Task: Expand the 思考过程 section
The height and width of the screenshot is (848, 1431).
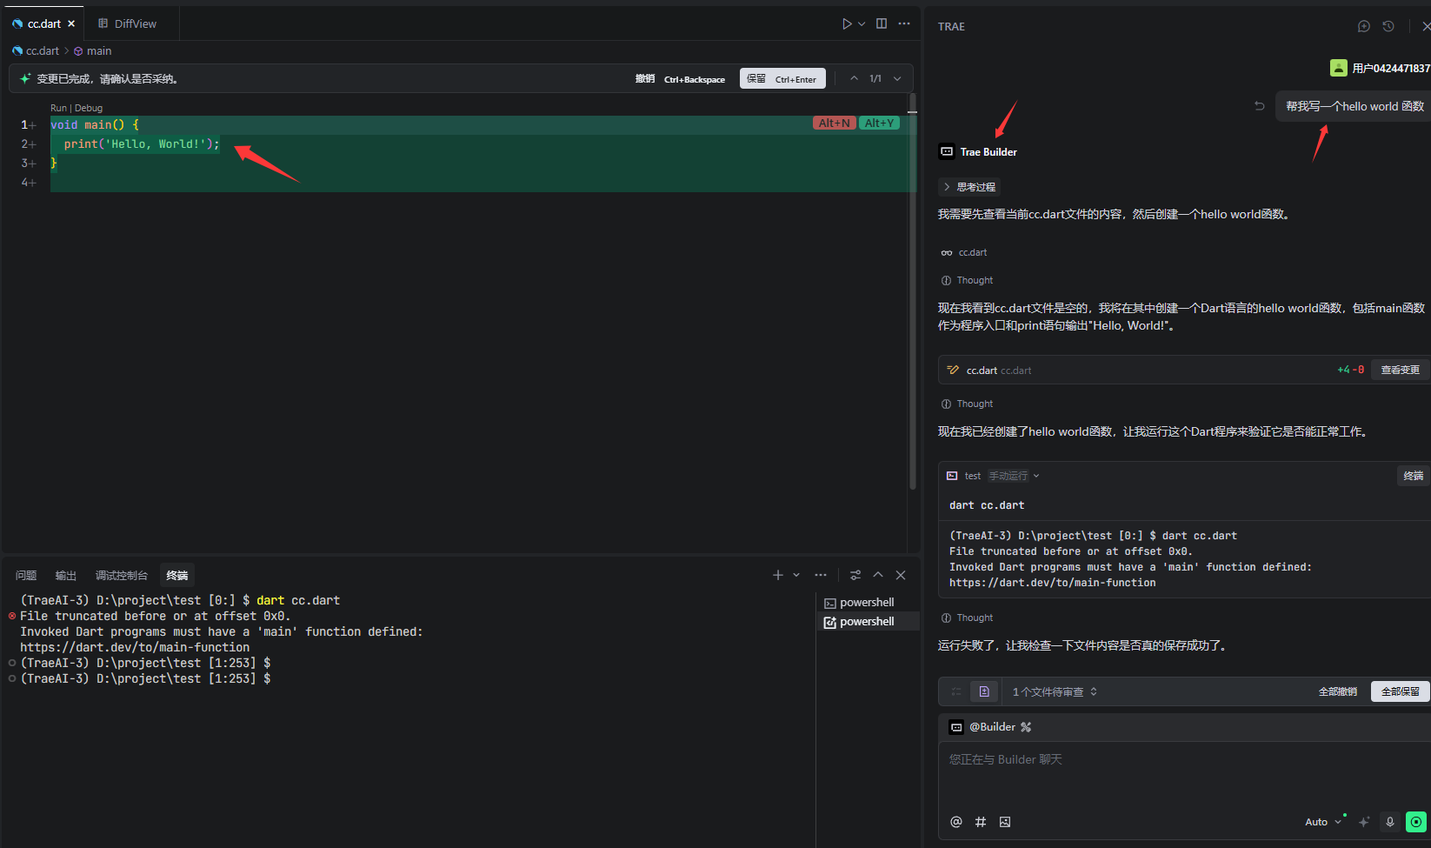Action: (969, 187)
